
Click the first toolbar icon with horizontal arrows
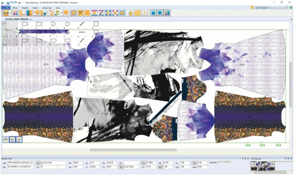coord(6,13)
